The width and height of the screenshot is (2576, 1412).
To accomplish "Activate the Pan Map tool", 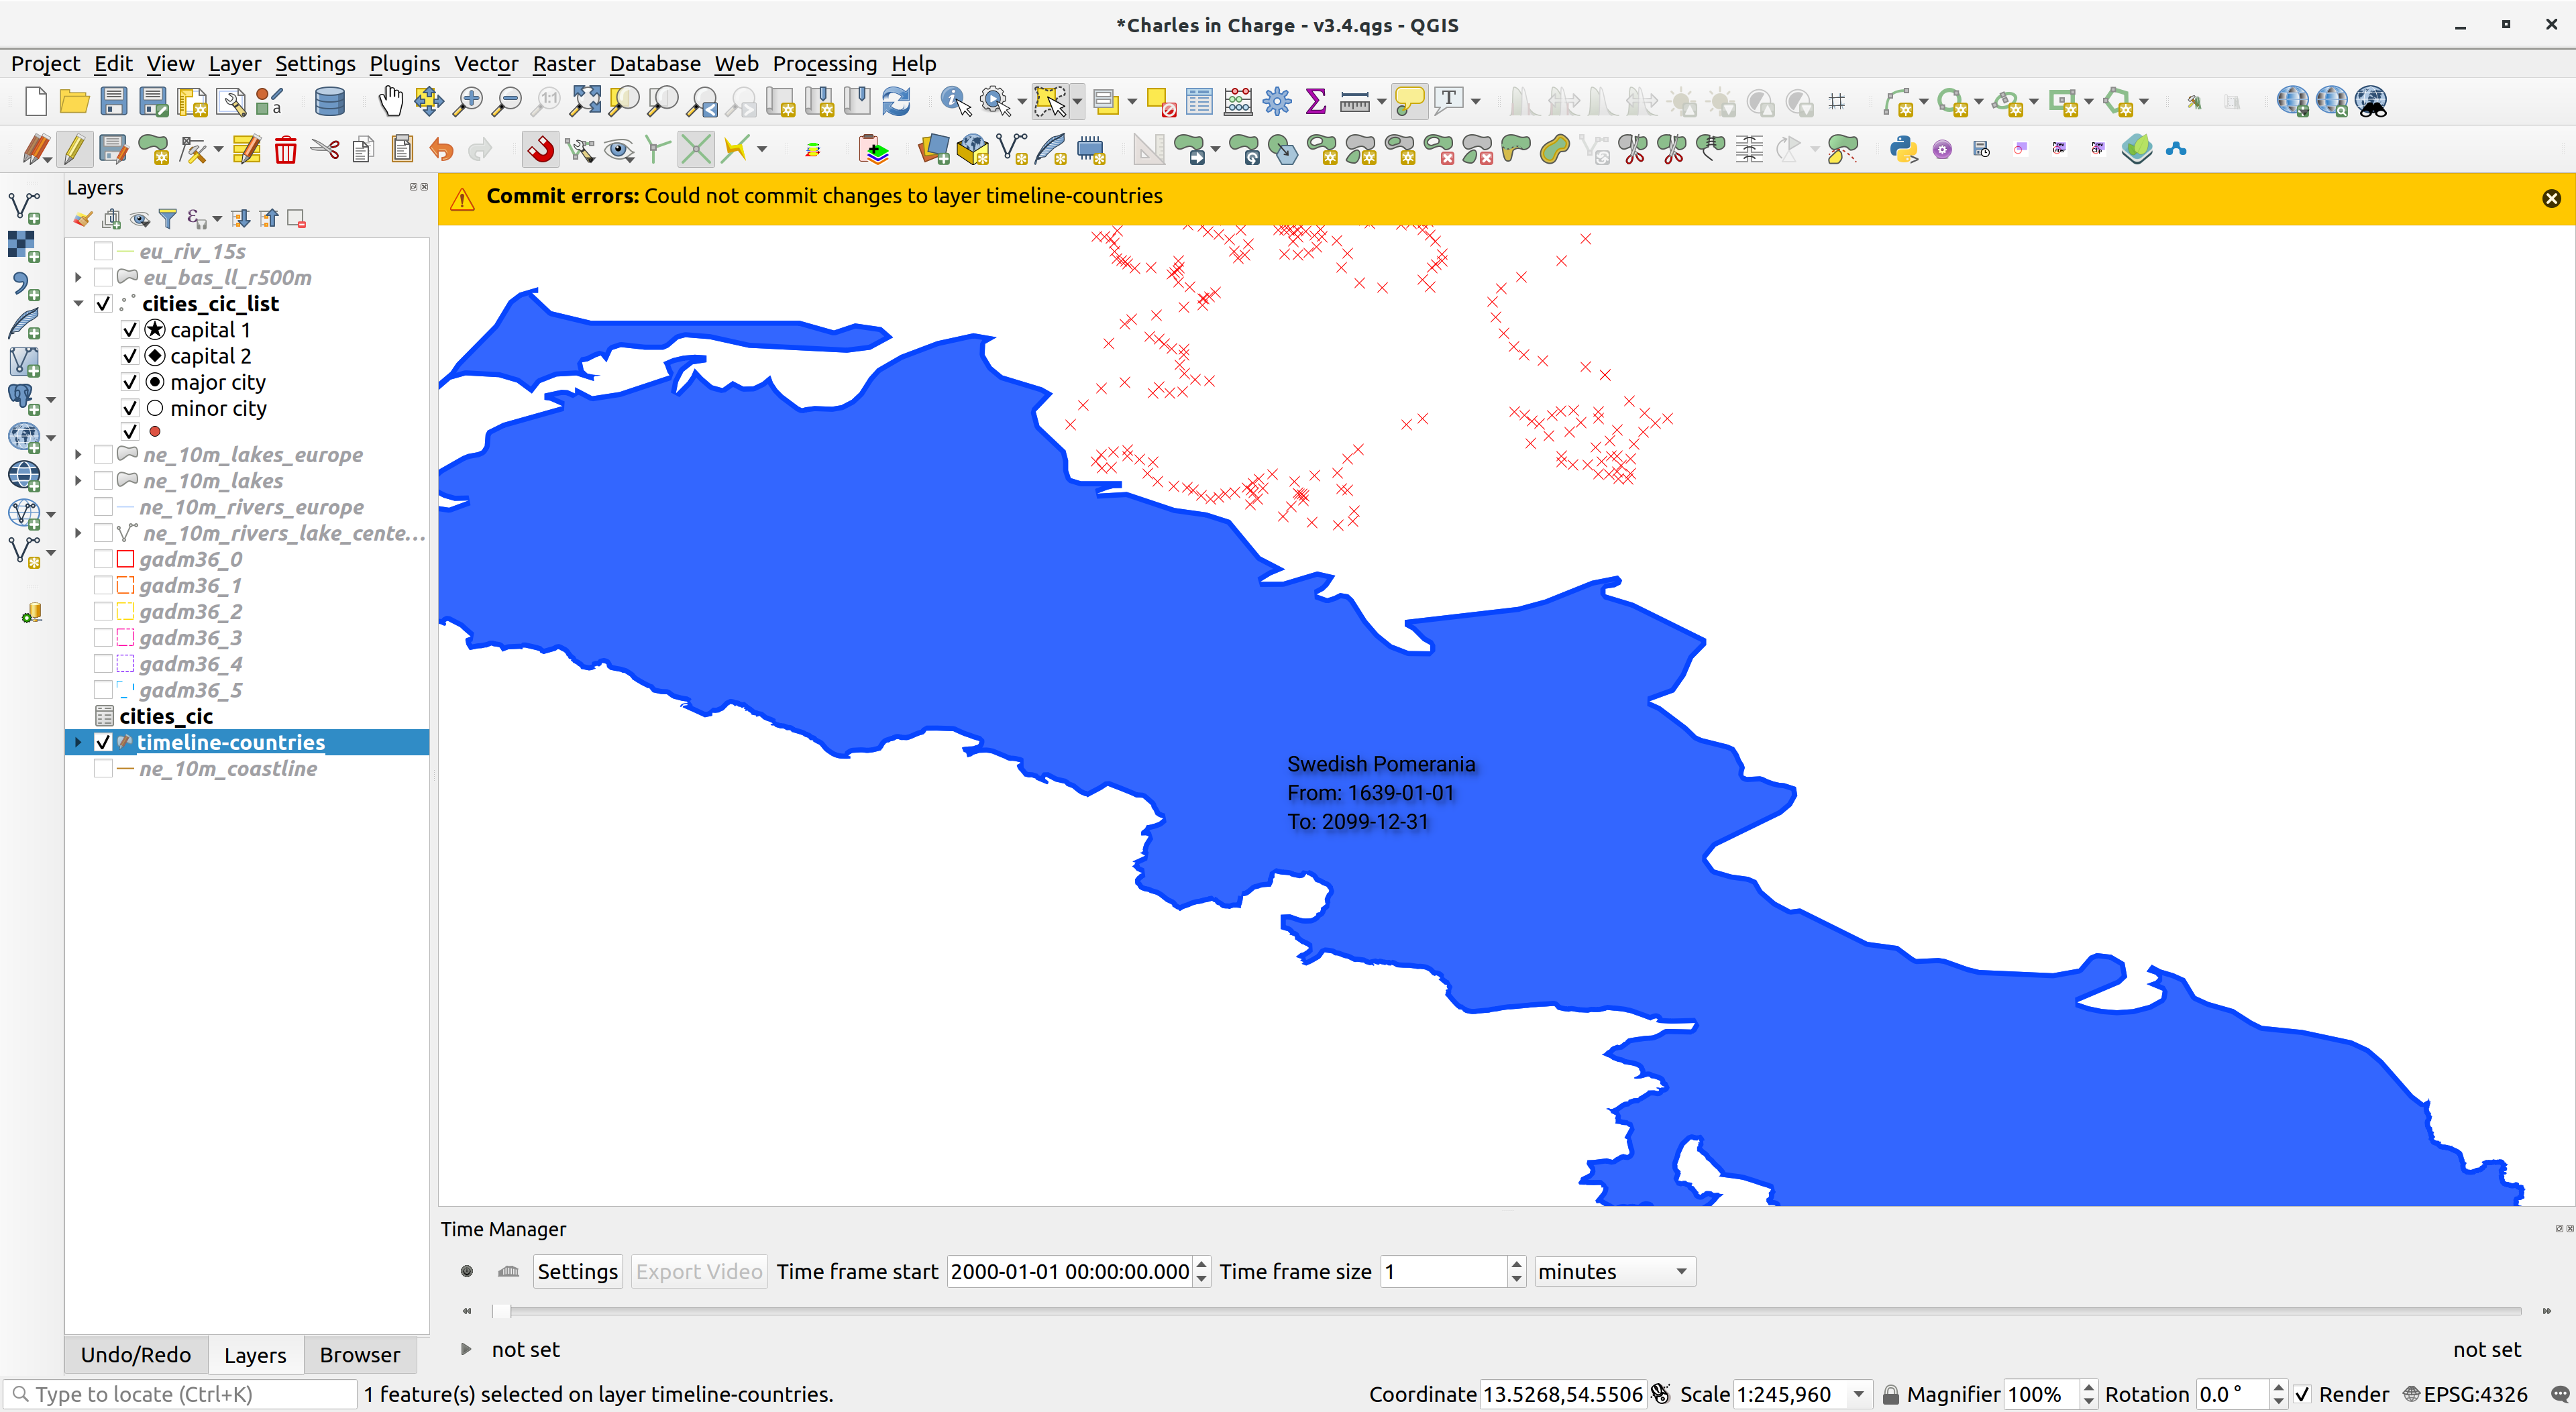I will [391, 101].
